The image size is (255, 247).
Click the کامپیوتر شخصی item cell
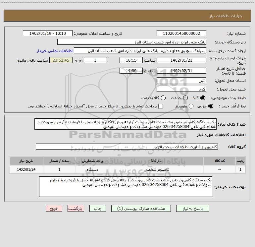coord(156,169)
